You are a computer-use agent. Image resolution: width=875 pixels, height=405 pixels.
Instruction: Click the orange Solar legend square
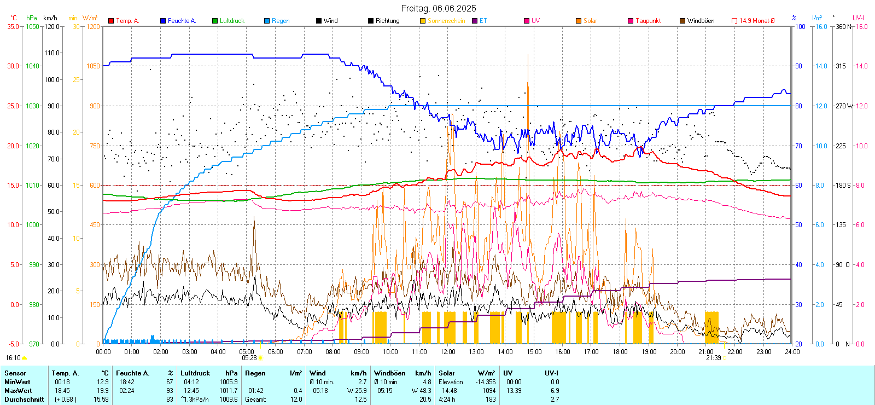pos(579,21)
